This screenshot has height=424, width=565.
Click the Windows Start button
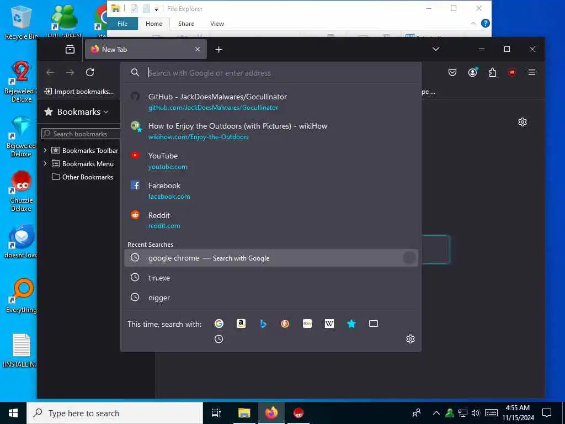(x=13, y=413)
